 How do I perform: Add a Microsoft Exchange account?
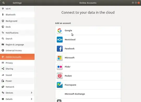point(88,94)
